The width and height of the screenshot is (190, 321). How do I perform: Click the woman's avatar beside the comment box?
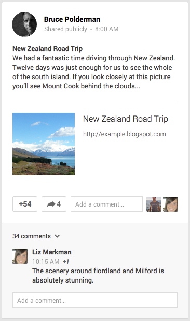tap(171, 204)
